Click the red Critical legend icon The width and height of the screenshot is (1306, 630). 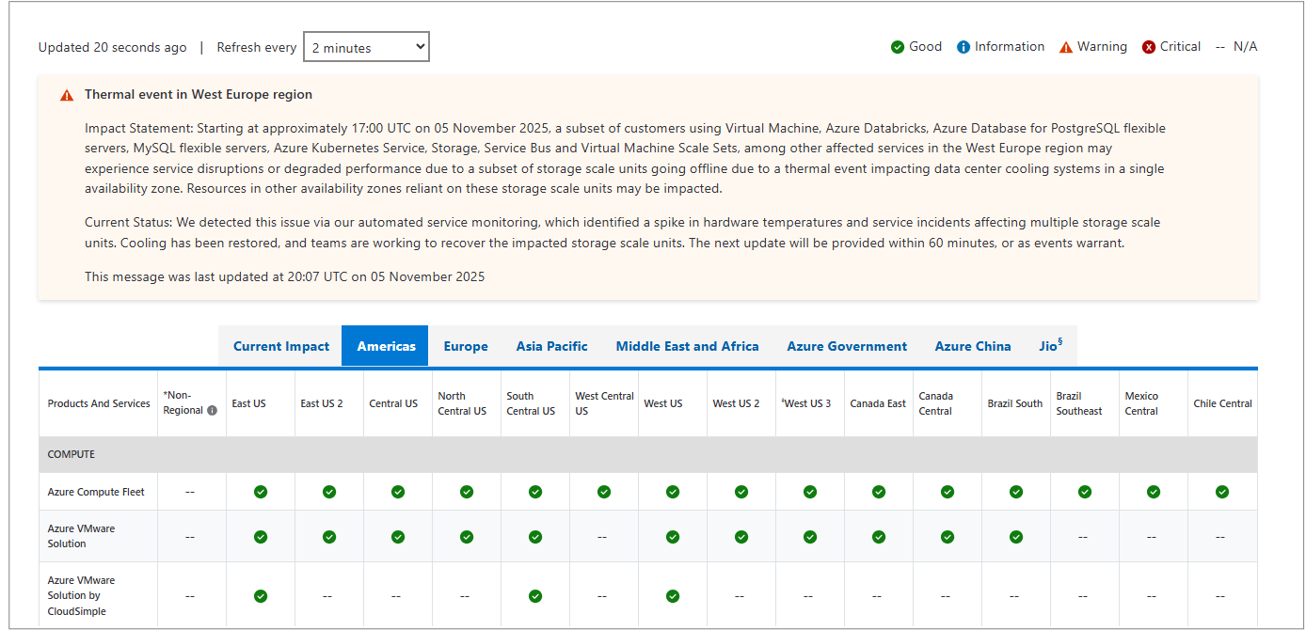[x=1149, y=47]
